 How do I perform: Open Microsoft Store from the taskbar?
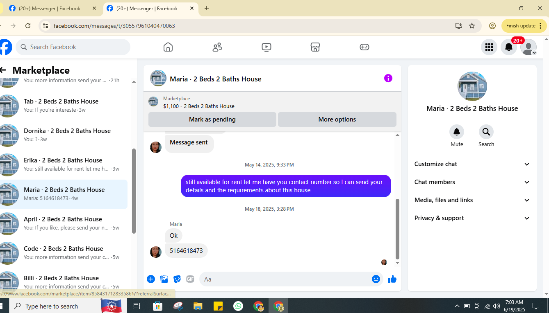157,306
